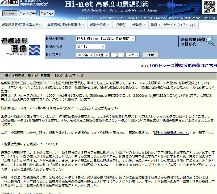
Task: Switch to the English (β版) page
Action: point(28,13)
